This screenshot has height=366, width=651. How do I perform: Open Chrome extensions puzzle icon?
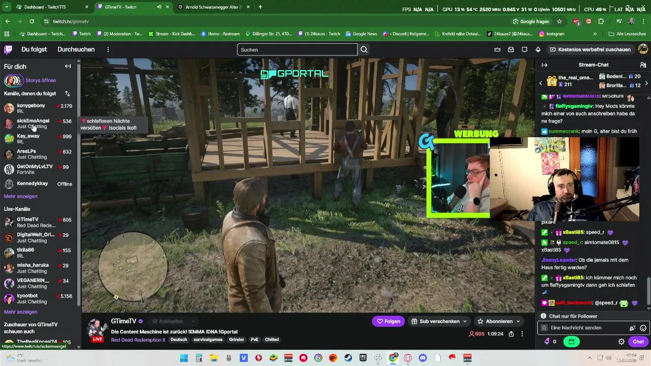click(x=601, y=21)
